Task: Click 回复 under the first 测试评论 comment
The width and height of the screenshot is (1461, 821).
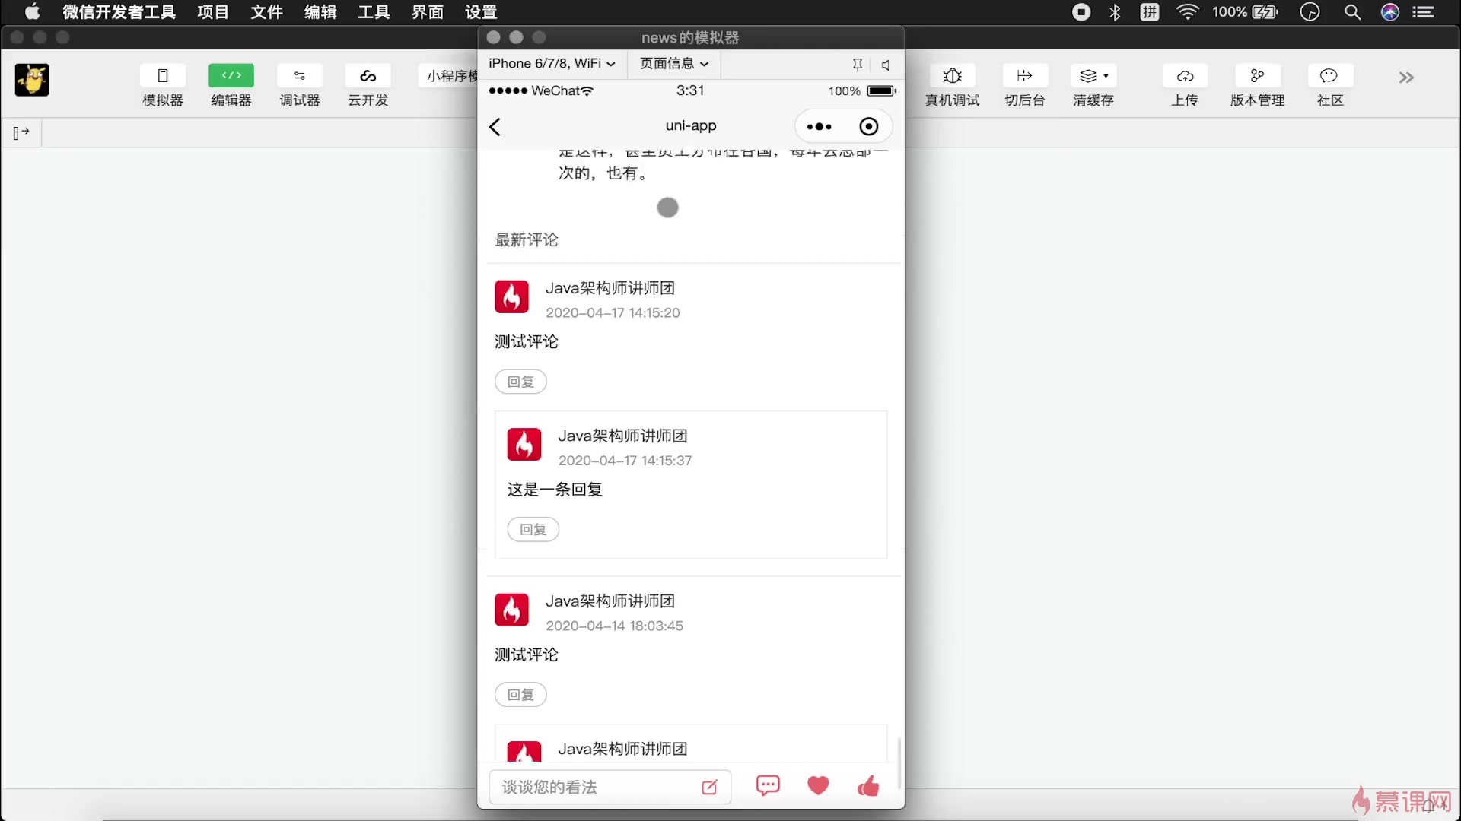Action: 520,382
